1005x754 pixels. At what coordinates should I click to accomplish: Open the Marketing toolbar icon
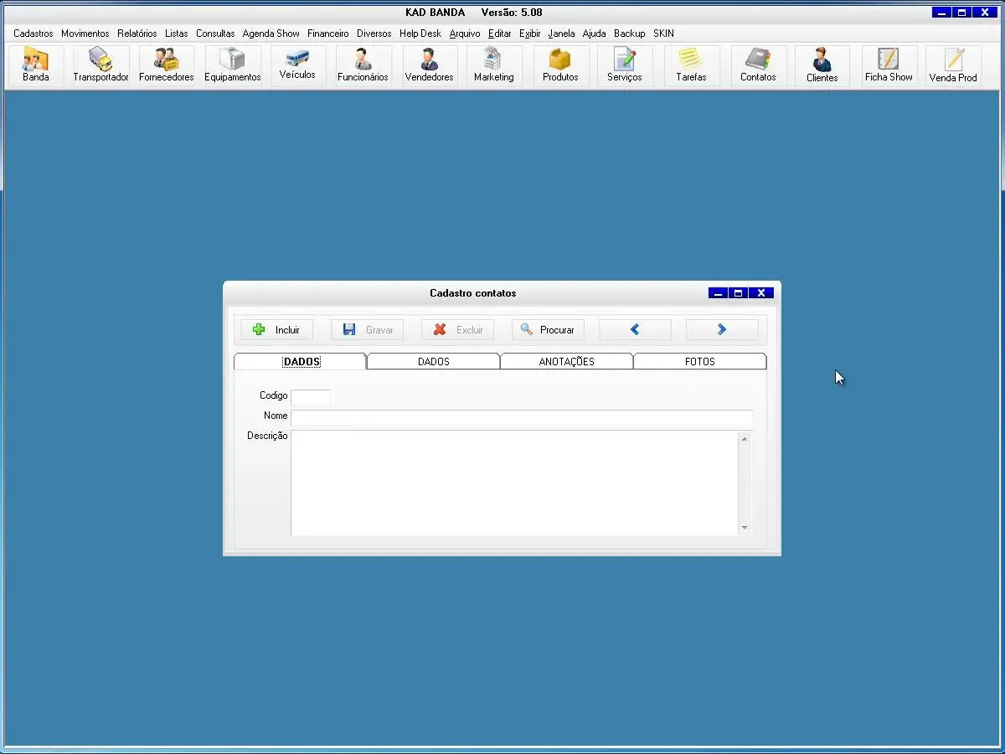493,65
